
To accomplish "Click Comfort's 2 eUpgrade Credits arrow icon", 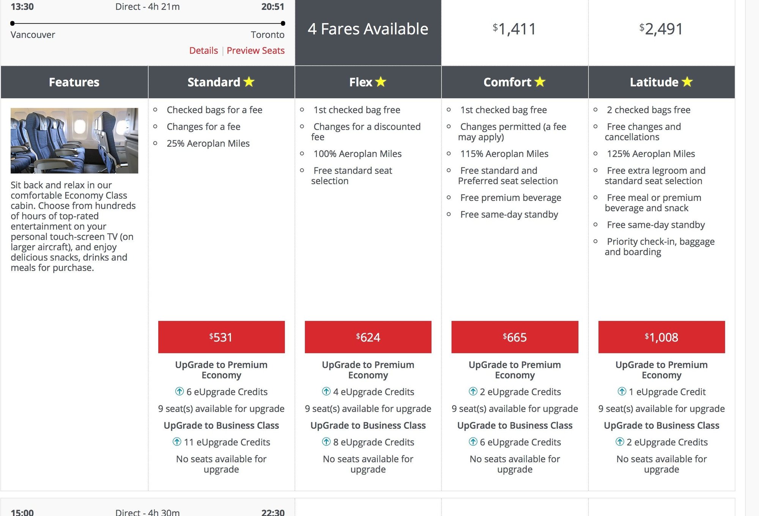I will tap(473, 391).
